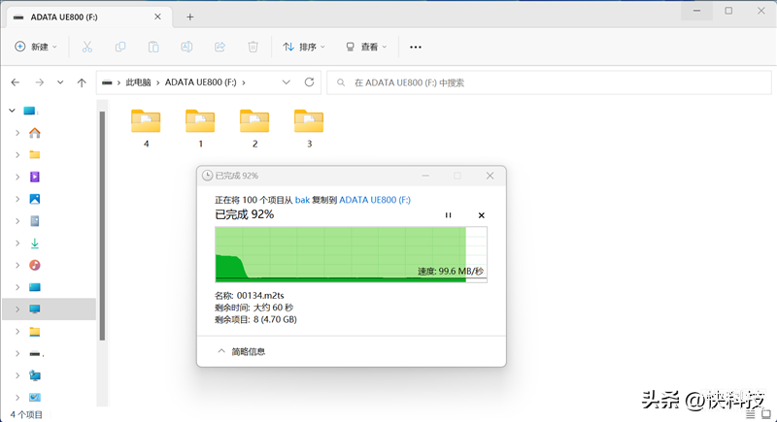This screenshot has width=777, height=422.
Task: Click the ADATA UE800 (F:) destination link
Action: coord(375,200)
